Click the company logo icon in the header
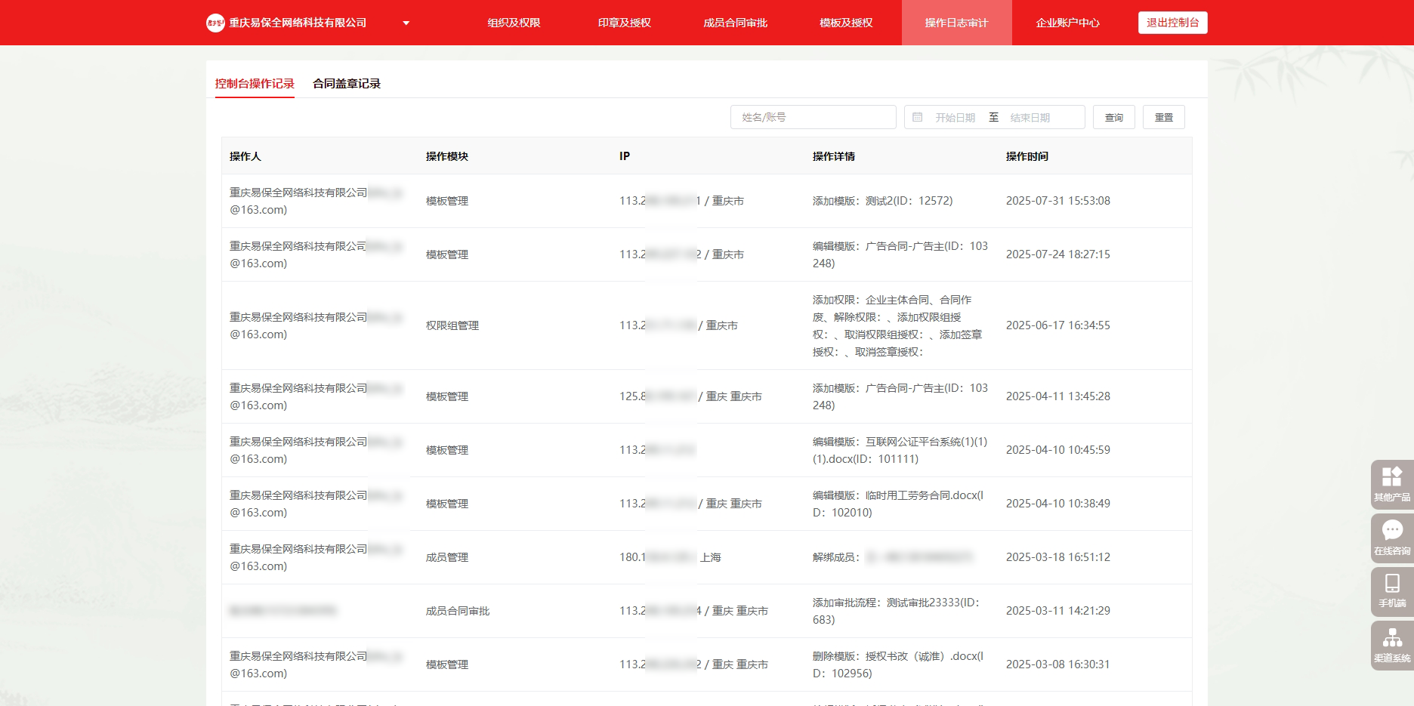 [215, 23]
